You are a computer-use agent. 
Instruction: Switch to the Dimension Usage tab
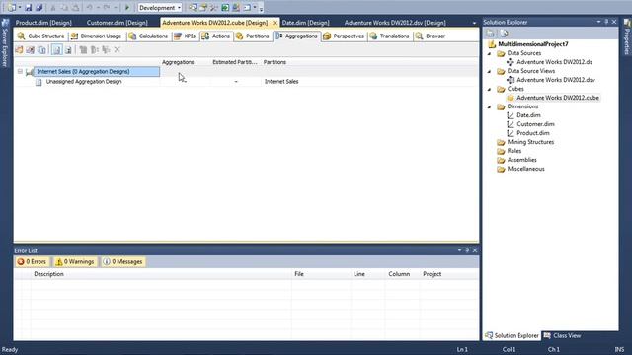(x=97, y=36)
